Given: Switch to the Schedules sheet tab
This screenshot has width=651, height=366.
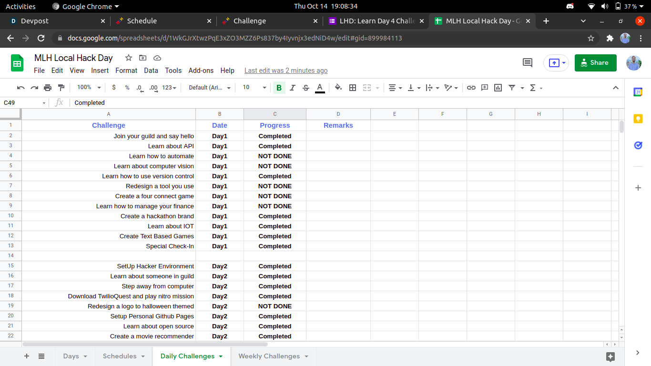Looking at the screenshot, I should 120,356.
